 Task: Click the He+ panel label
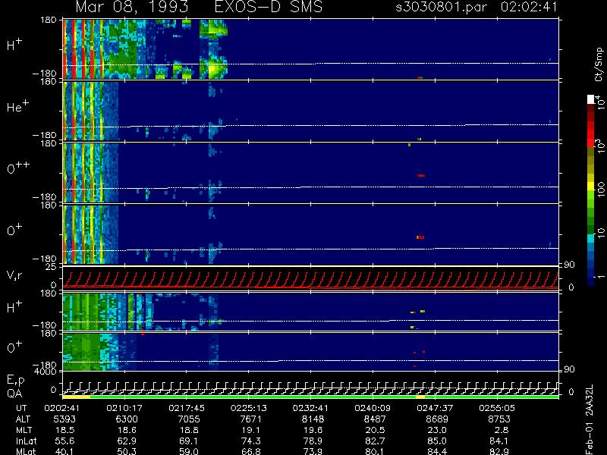click(17, 107)
